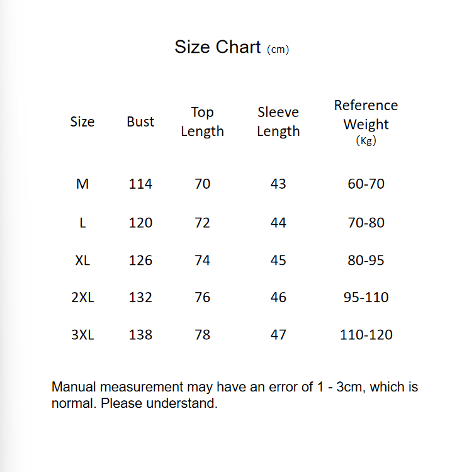Image resolution: width=474 pixels, height=472 pixels.
Task: Click the sleeve length value 47
Action: coord(278,335)
